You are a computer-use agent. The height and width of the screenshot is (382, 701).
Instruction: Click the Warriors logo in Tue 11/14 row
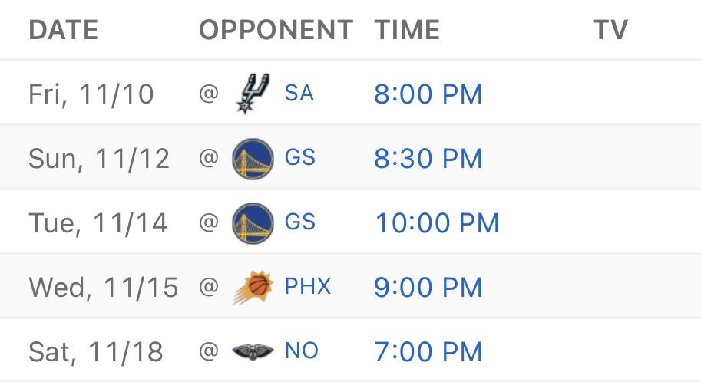coord(252,222)
